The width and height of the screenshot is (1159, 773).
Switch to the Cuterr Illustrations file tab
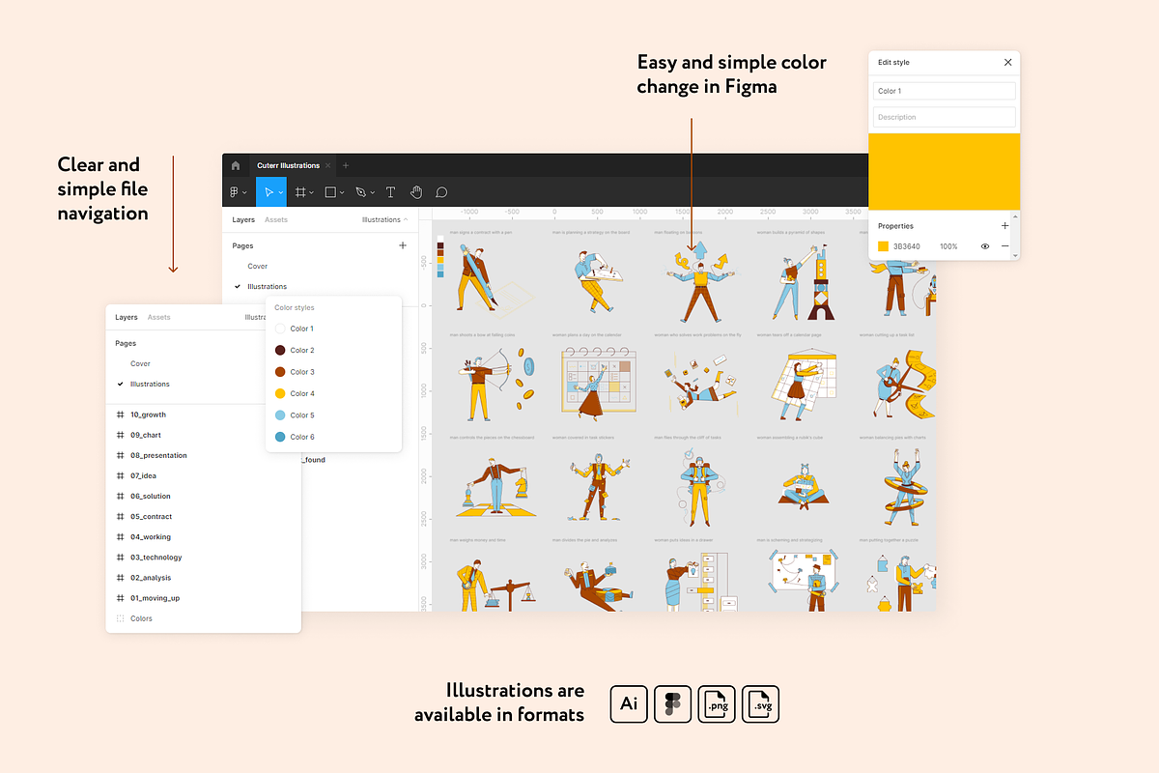tap(288, 166)
